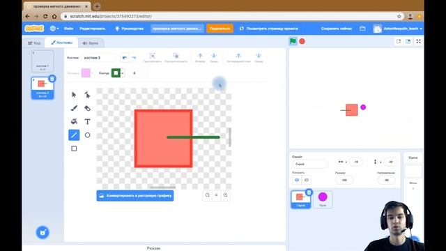Select the Сцена stage backdrop thumbnail
Viewport: 446px width, 251px height.
tap(413, 171)
